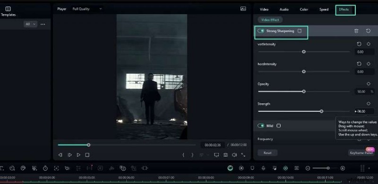Click the timeline zoom slider handle
The height and width of the screenshot is (184, 378).
(328, 168)
